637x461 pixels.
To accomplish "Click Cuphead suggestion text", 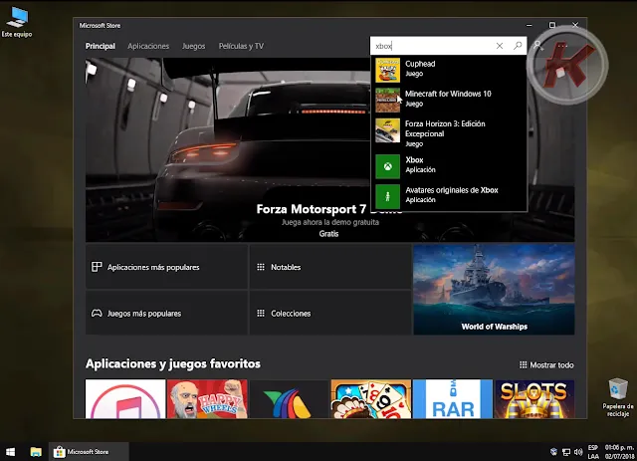I will [420, 68].
